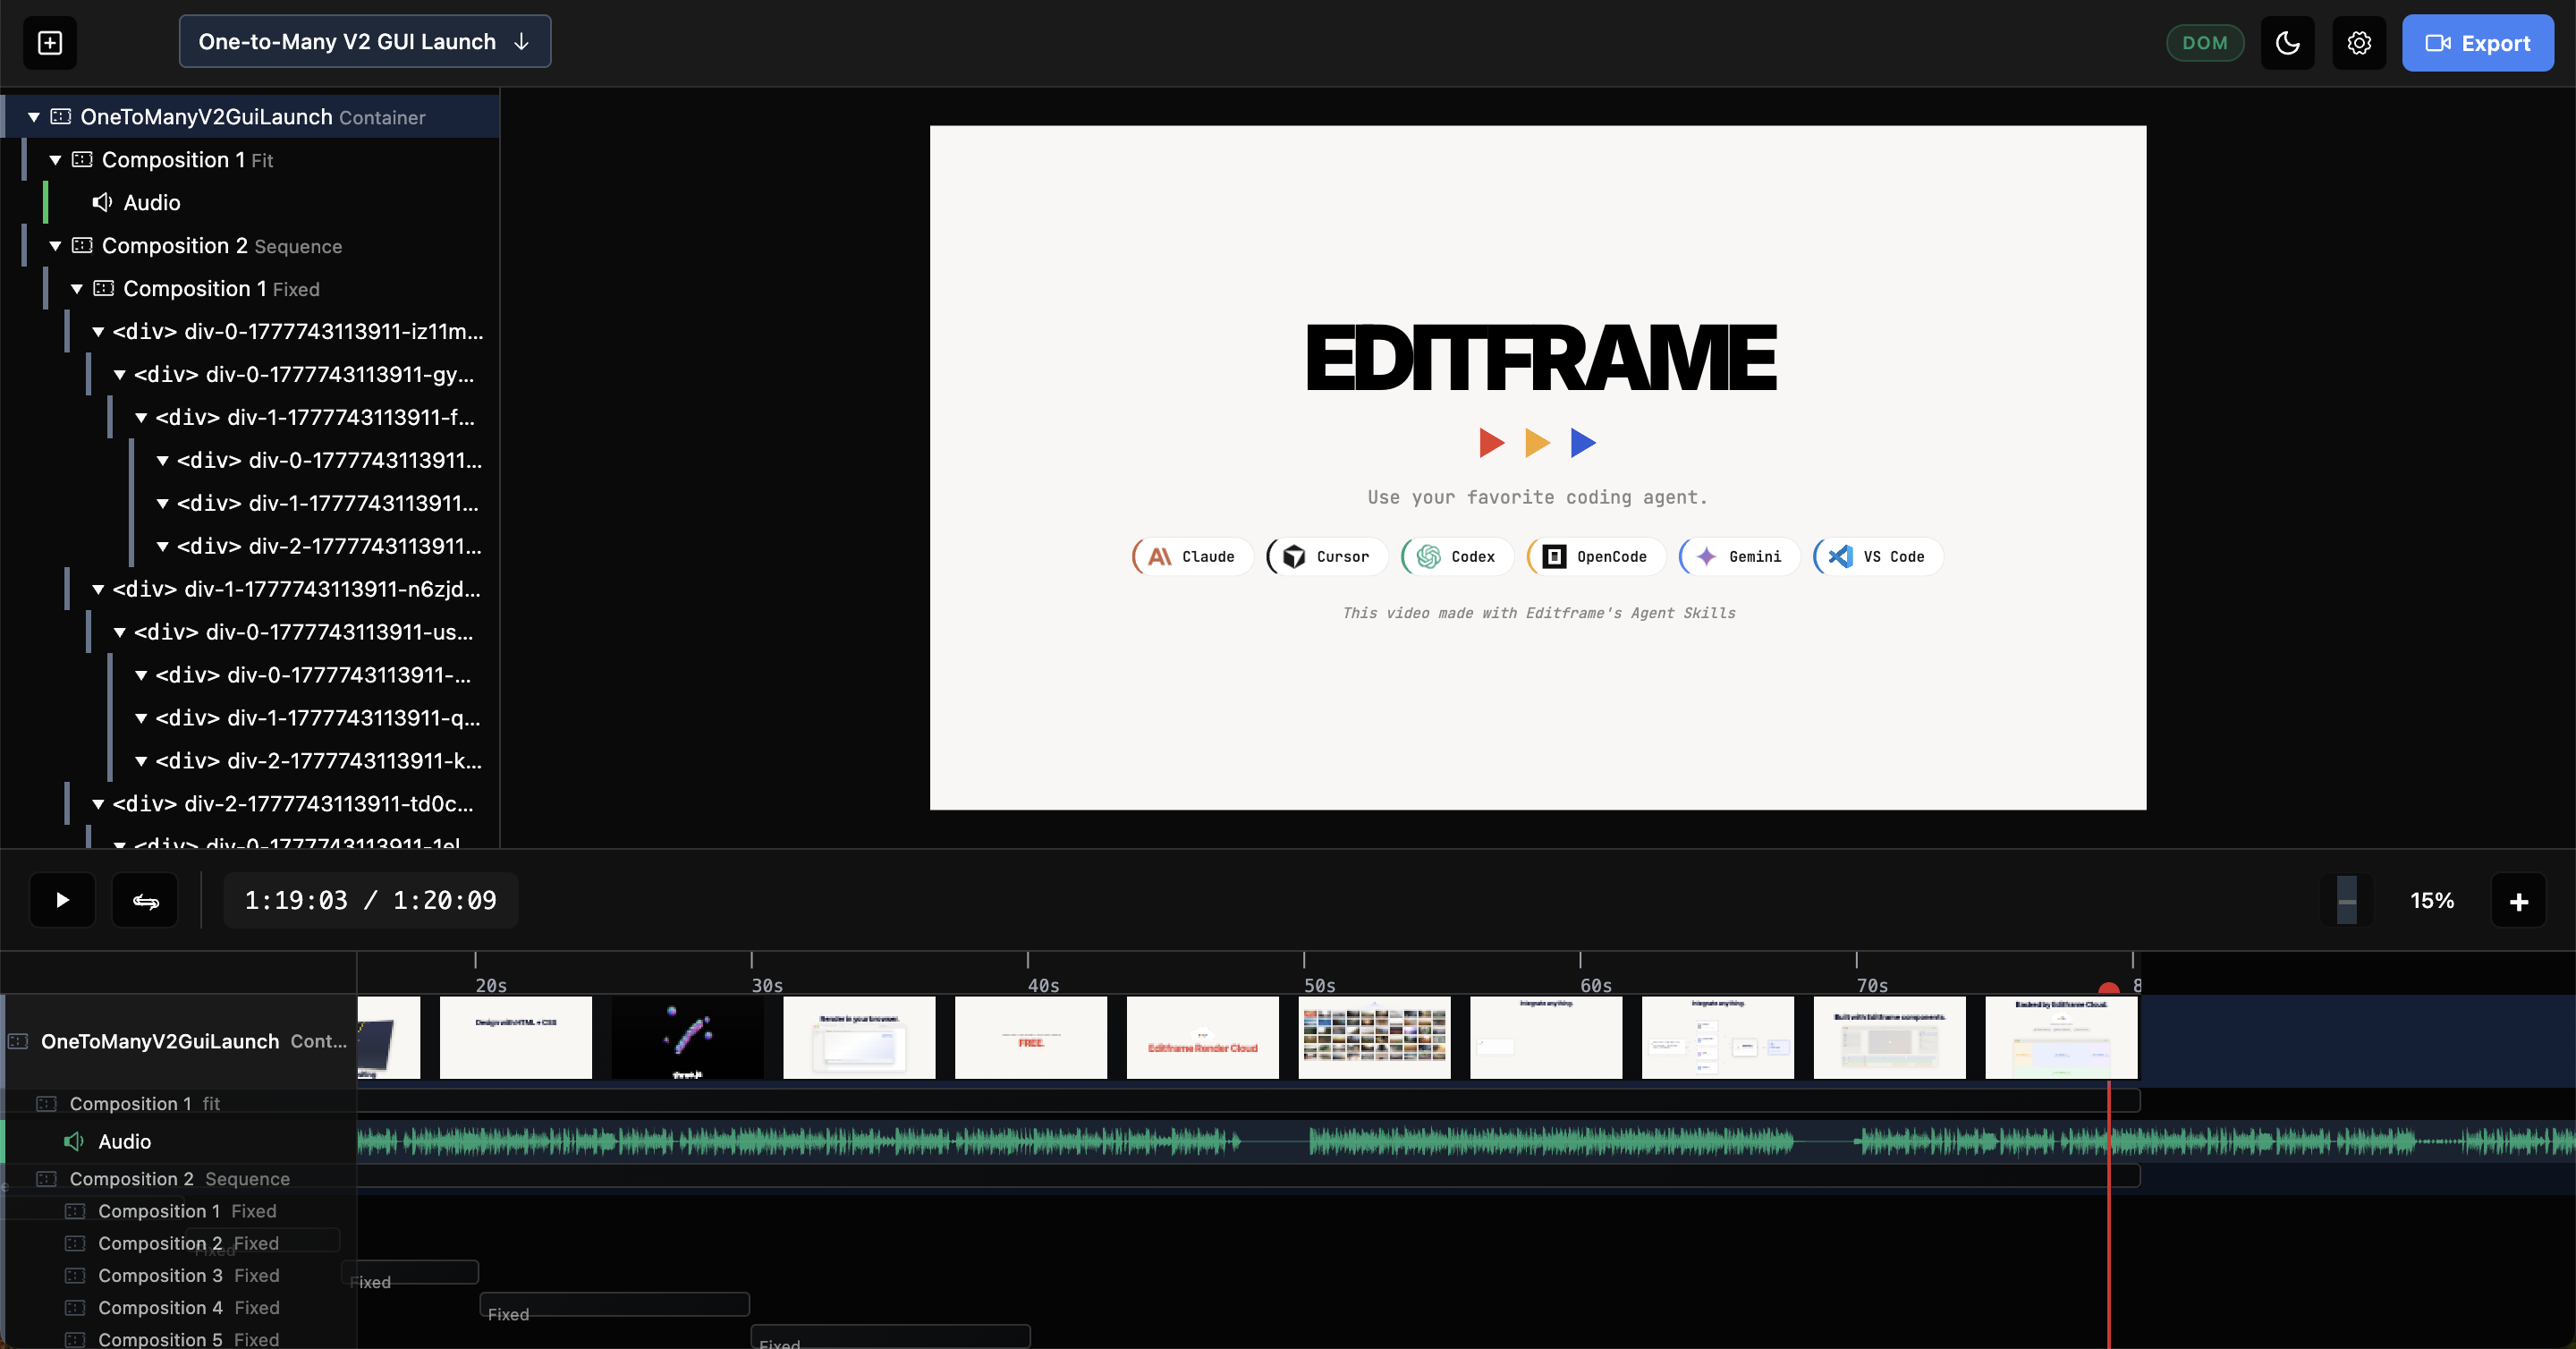Toggle dark mode with the moon icon
The width and height of the screenshot is (2576, 1349).
2288,43
